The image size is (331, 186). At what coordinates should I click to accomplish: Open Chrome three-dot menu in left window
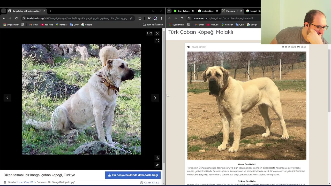coord(161,18)
